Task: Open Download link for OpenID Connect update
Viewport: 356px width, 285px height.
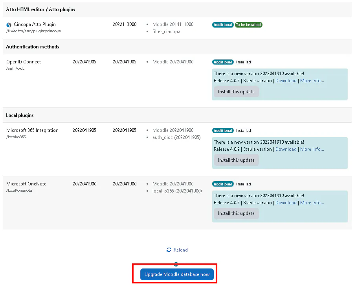Action: pos(286,81)
